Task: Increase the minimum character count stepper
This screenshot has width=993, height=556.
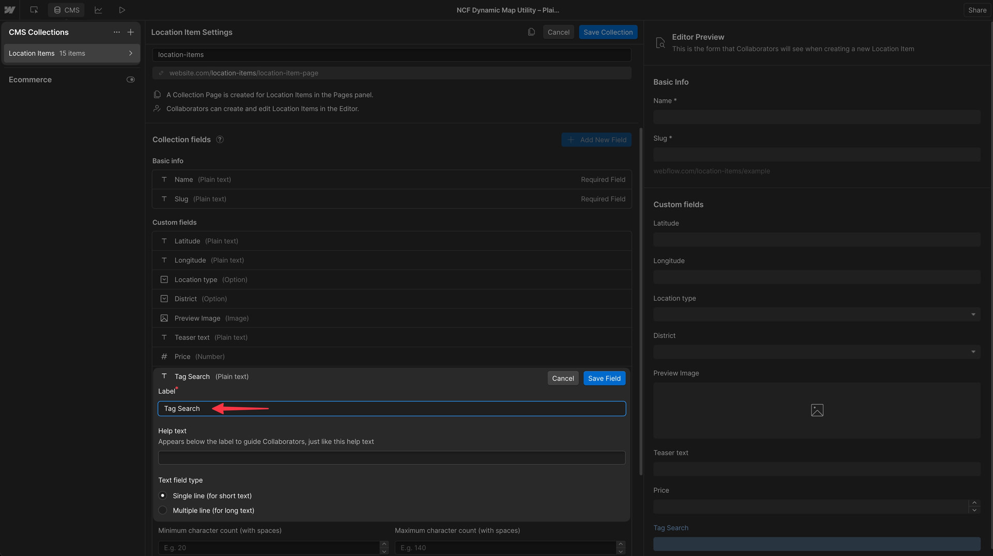Action: coord(384,544)
